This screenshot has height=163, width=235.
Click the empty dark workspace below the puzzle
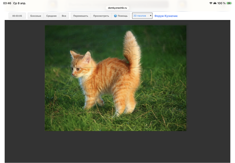pyautogui.click(x=117, y=147)
